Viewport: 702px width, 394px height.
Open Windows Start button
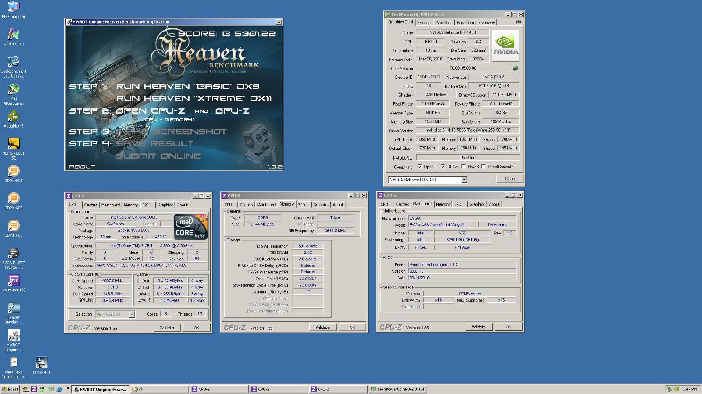[x=10, y=389]
